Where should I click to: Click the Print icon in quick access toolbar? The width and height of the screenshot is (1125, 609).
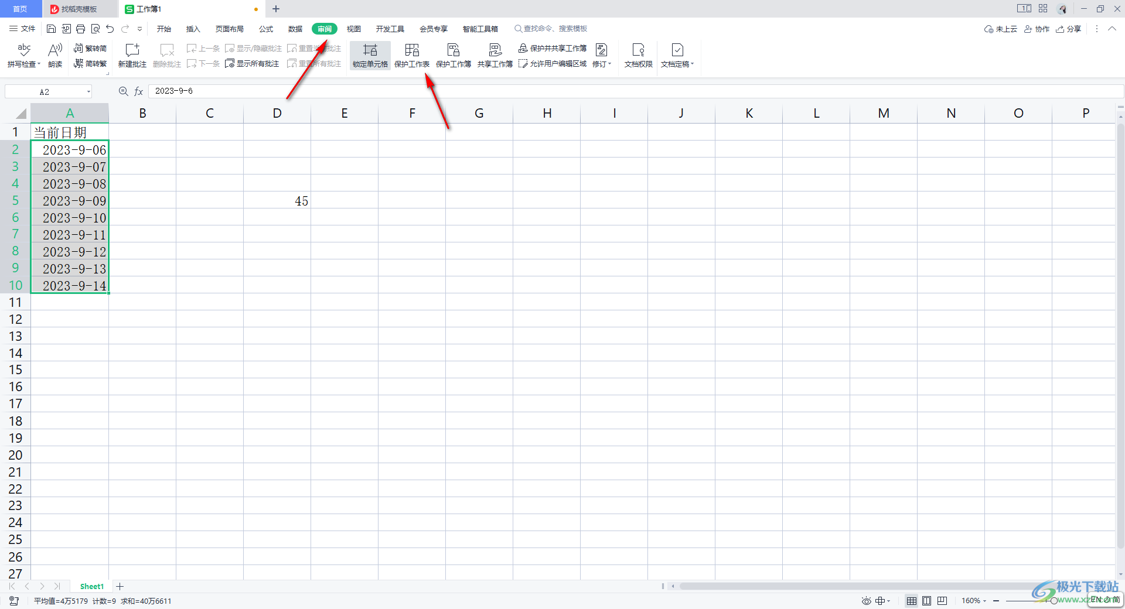pos(81,29)
